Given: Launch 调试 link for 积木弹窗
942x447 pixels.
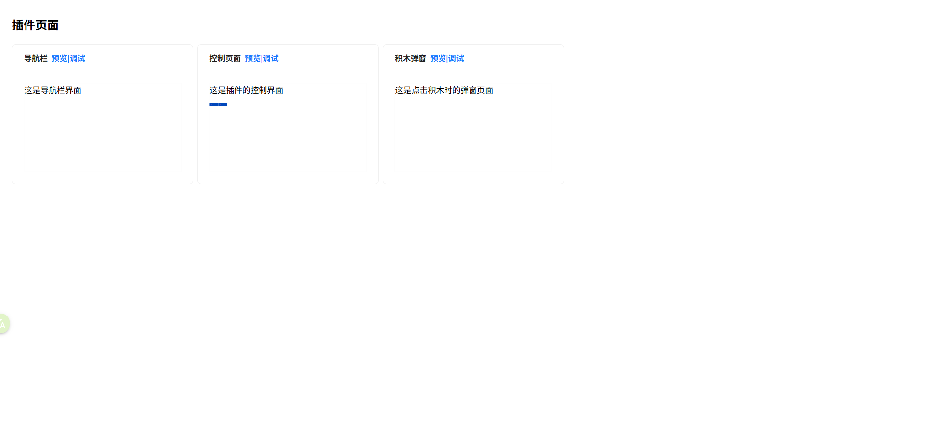Looking at the screenshot, I should tap(456, 58).
